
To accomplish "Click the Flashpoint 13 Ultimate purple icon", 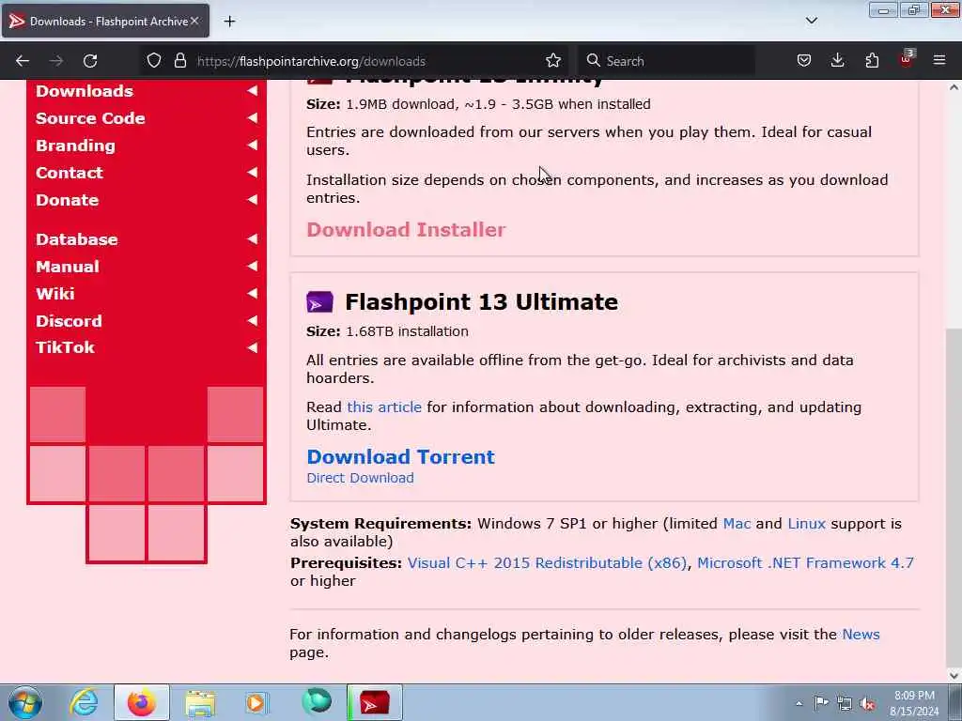I will click(319, 302).
